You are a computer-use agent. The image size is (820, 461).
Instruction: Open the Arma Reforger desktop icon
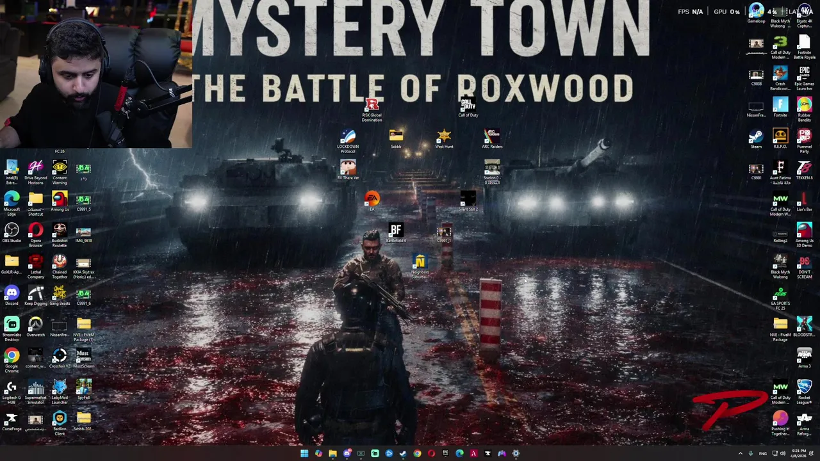click(x=804, y=423)
